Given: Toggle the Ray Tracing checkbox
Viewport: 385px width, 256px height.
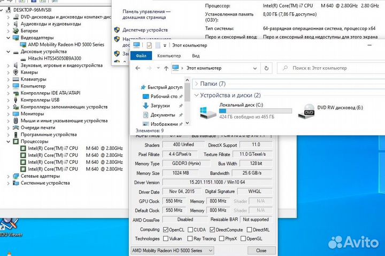Looking at the screenshot, I should [190, 238].
